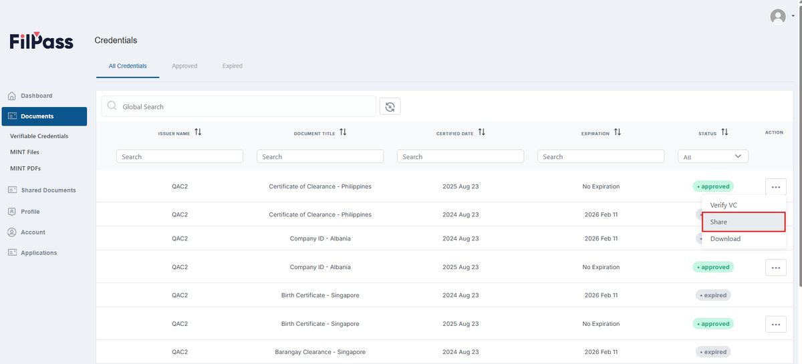Click the Action column header
Image resolution: width=802 pixels, height=364 pixels.
pos(774,132)
